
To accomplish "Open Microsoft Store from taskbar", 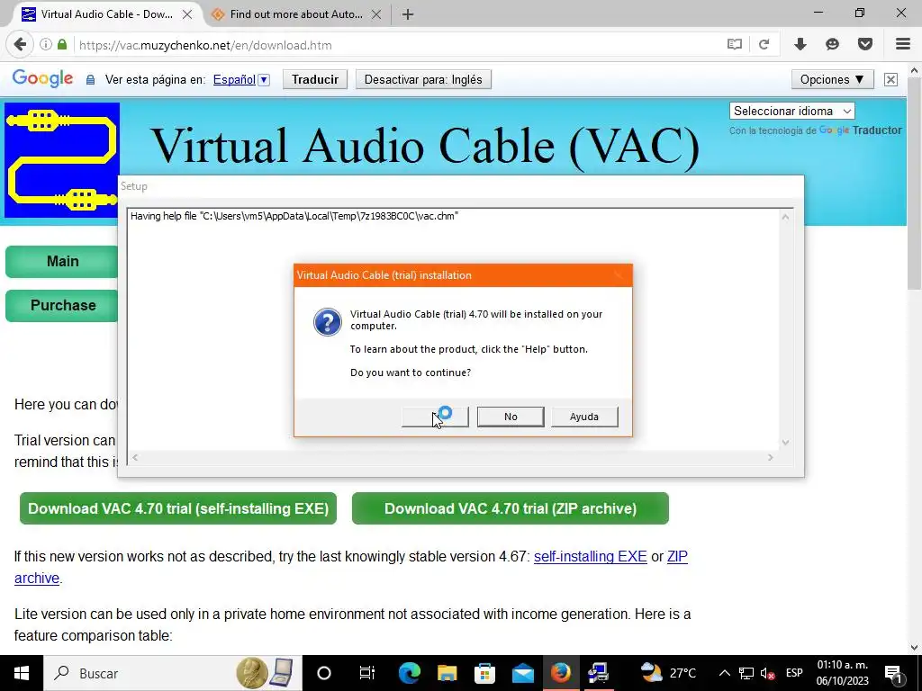I will pos(484,673).
